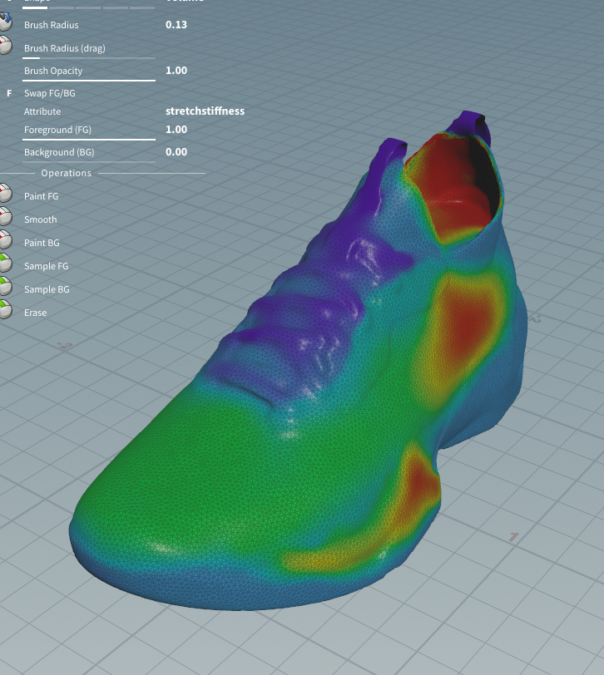The image size is (604, 675).
Task: Click the Operations section header
Action: [x=67, y=173]
